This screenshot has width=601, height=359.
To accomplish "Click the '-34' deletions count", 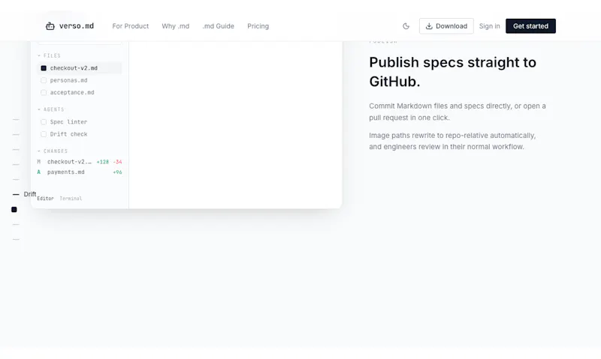I will (117, 162).
